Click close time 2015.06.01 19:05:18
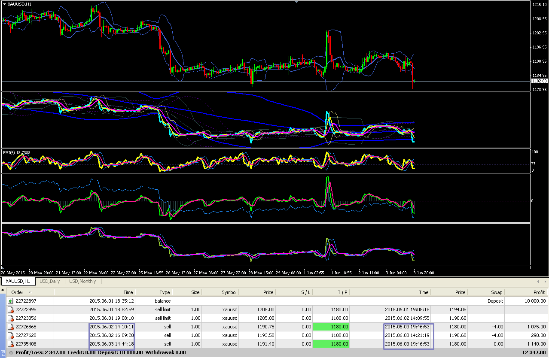 point(406,309)
